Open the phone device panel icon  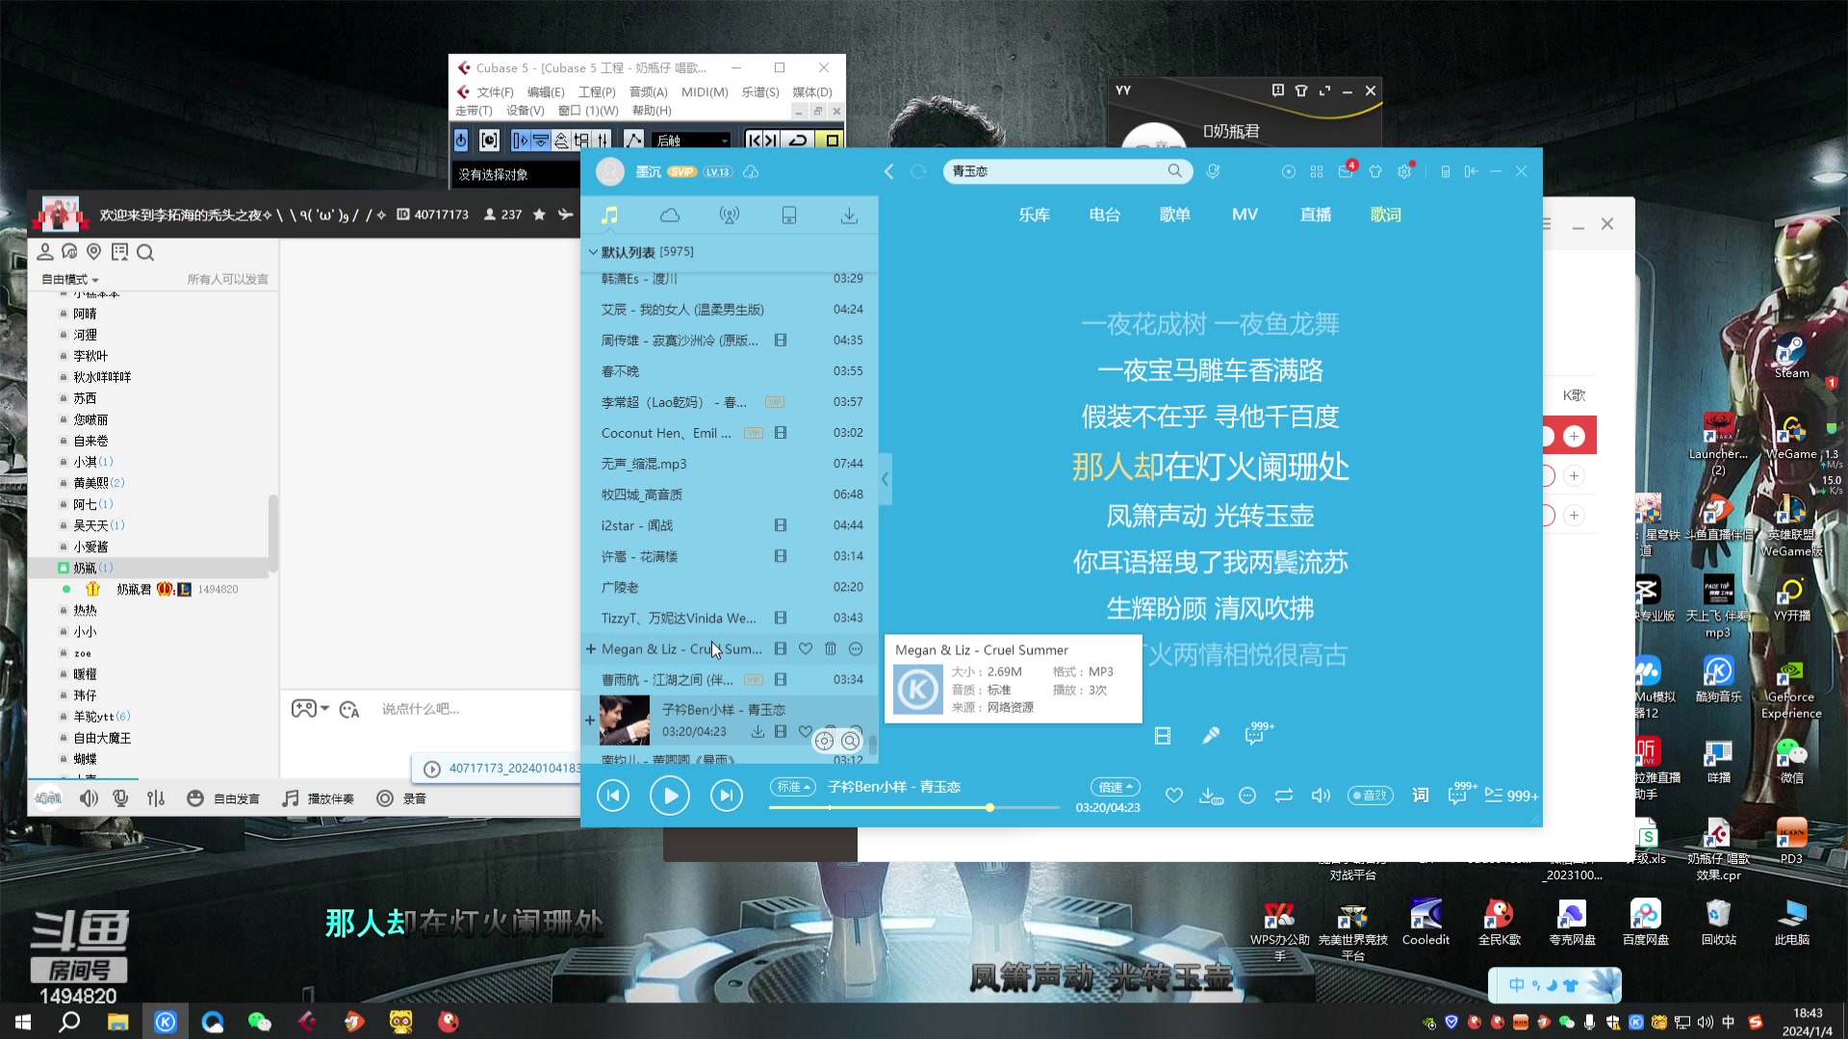(789, 215)
